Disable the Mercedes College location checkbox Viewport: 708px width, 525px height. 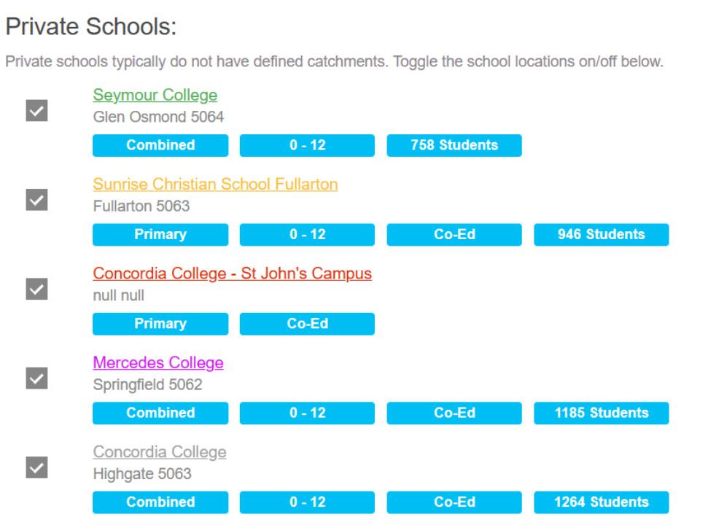click(37, 377)
